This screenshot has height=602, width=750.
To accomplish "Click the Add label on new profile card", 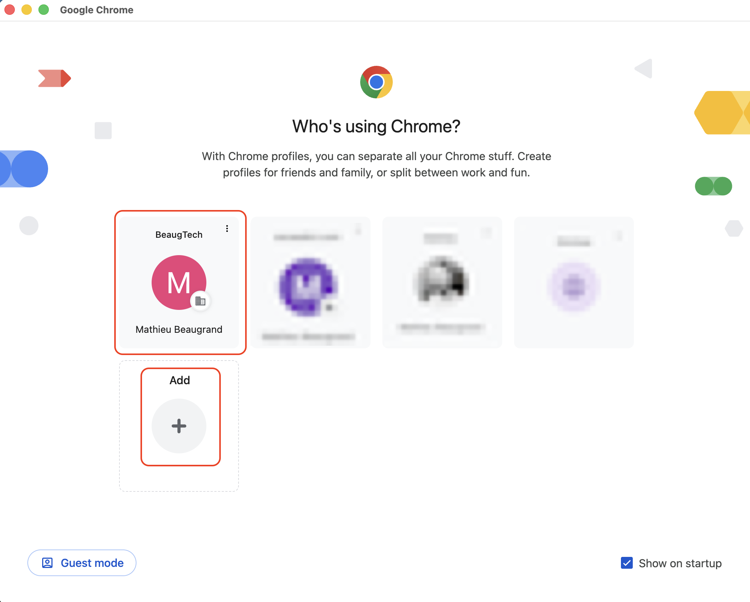I will (x=180, y=380).
